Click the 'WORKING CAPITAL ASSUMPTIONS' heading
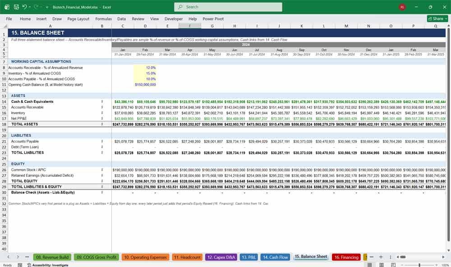This screenshot has height=267, width=451. pos(41,62)
